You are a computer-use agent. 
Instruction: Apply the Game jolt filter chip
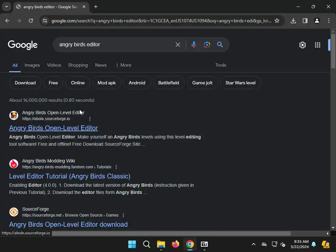pos(202,83)
